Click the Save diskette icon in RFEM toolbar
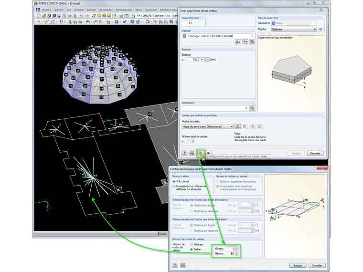This screenshot has height=272, width=363. click(59, 16)
